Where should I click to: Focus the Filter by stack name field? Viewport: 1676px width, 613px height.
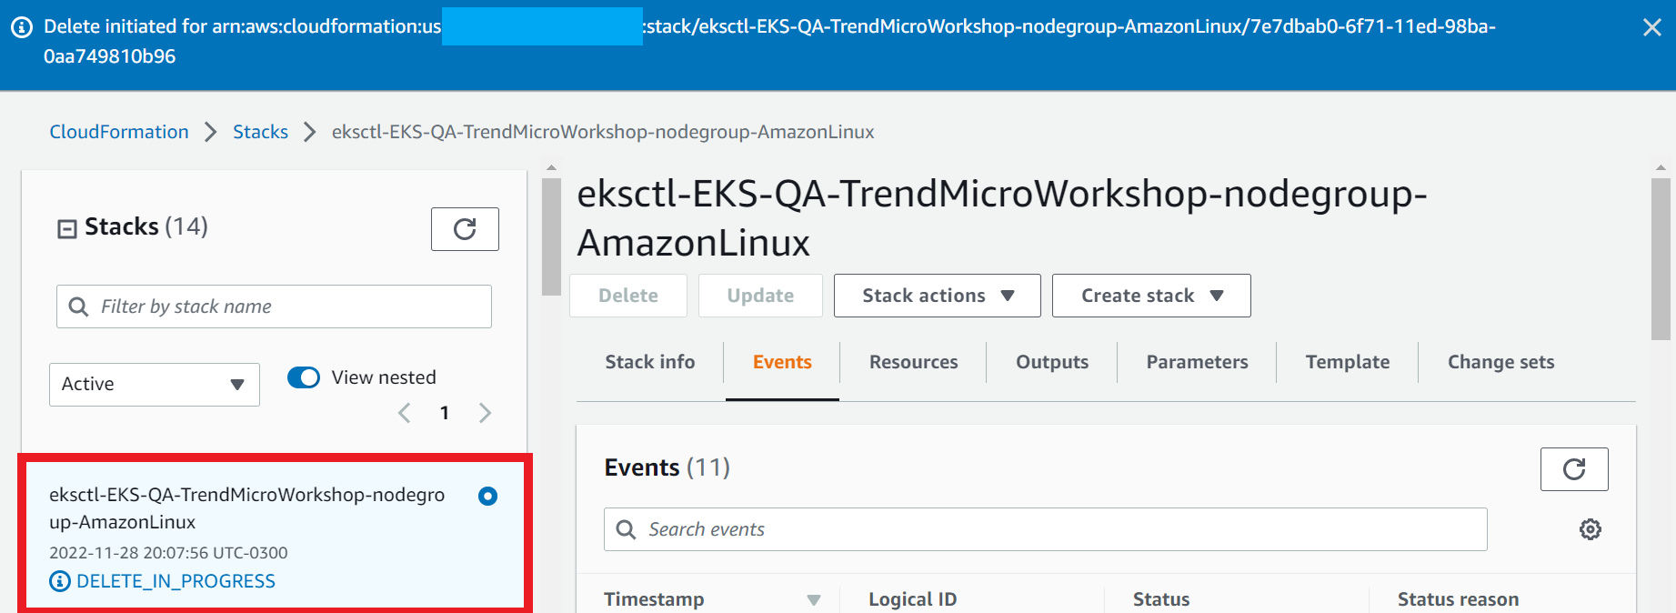click(274, 306)
